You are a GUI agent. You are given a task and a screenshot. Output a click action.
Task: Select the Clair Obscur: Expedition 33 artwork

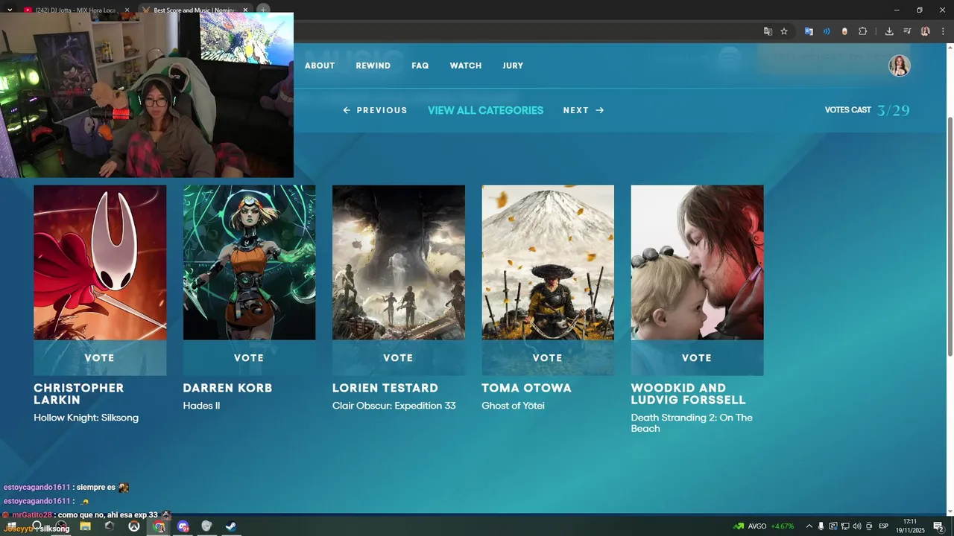[398, 263]
